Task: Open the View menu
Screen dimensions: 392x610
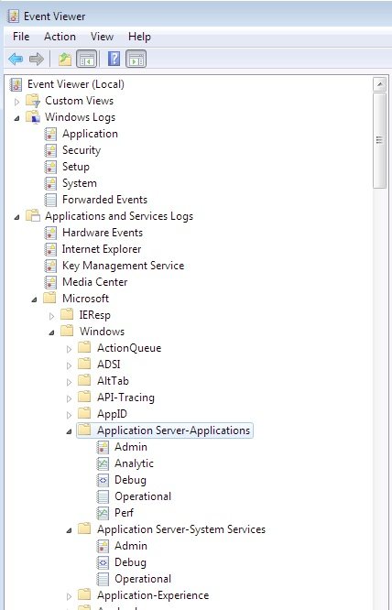Action: [102, 37]
